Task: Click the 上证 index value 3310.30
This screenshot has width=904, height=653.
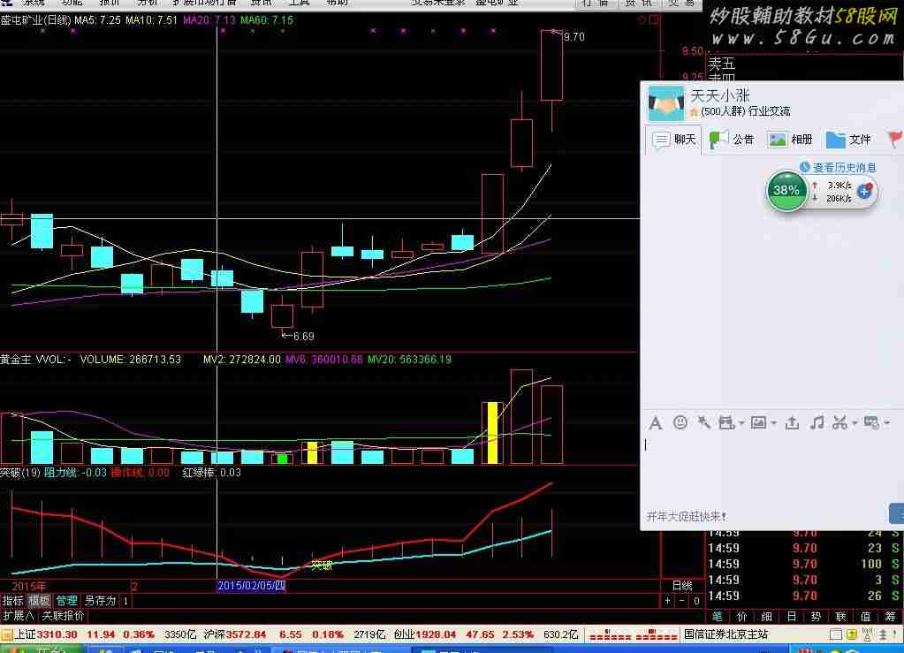Action: 57,634
